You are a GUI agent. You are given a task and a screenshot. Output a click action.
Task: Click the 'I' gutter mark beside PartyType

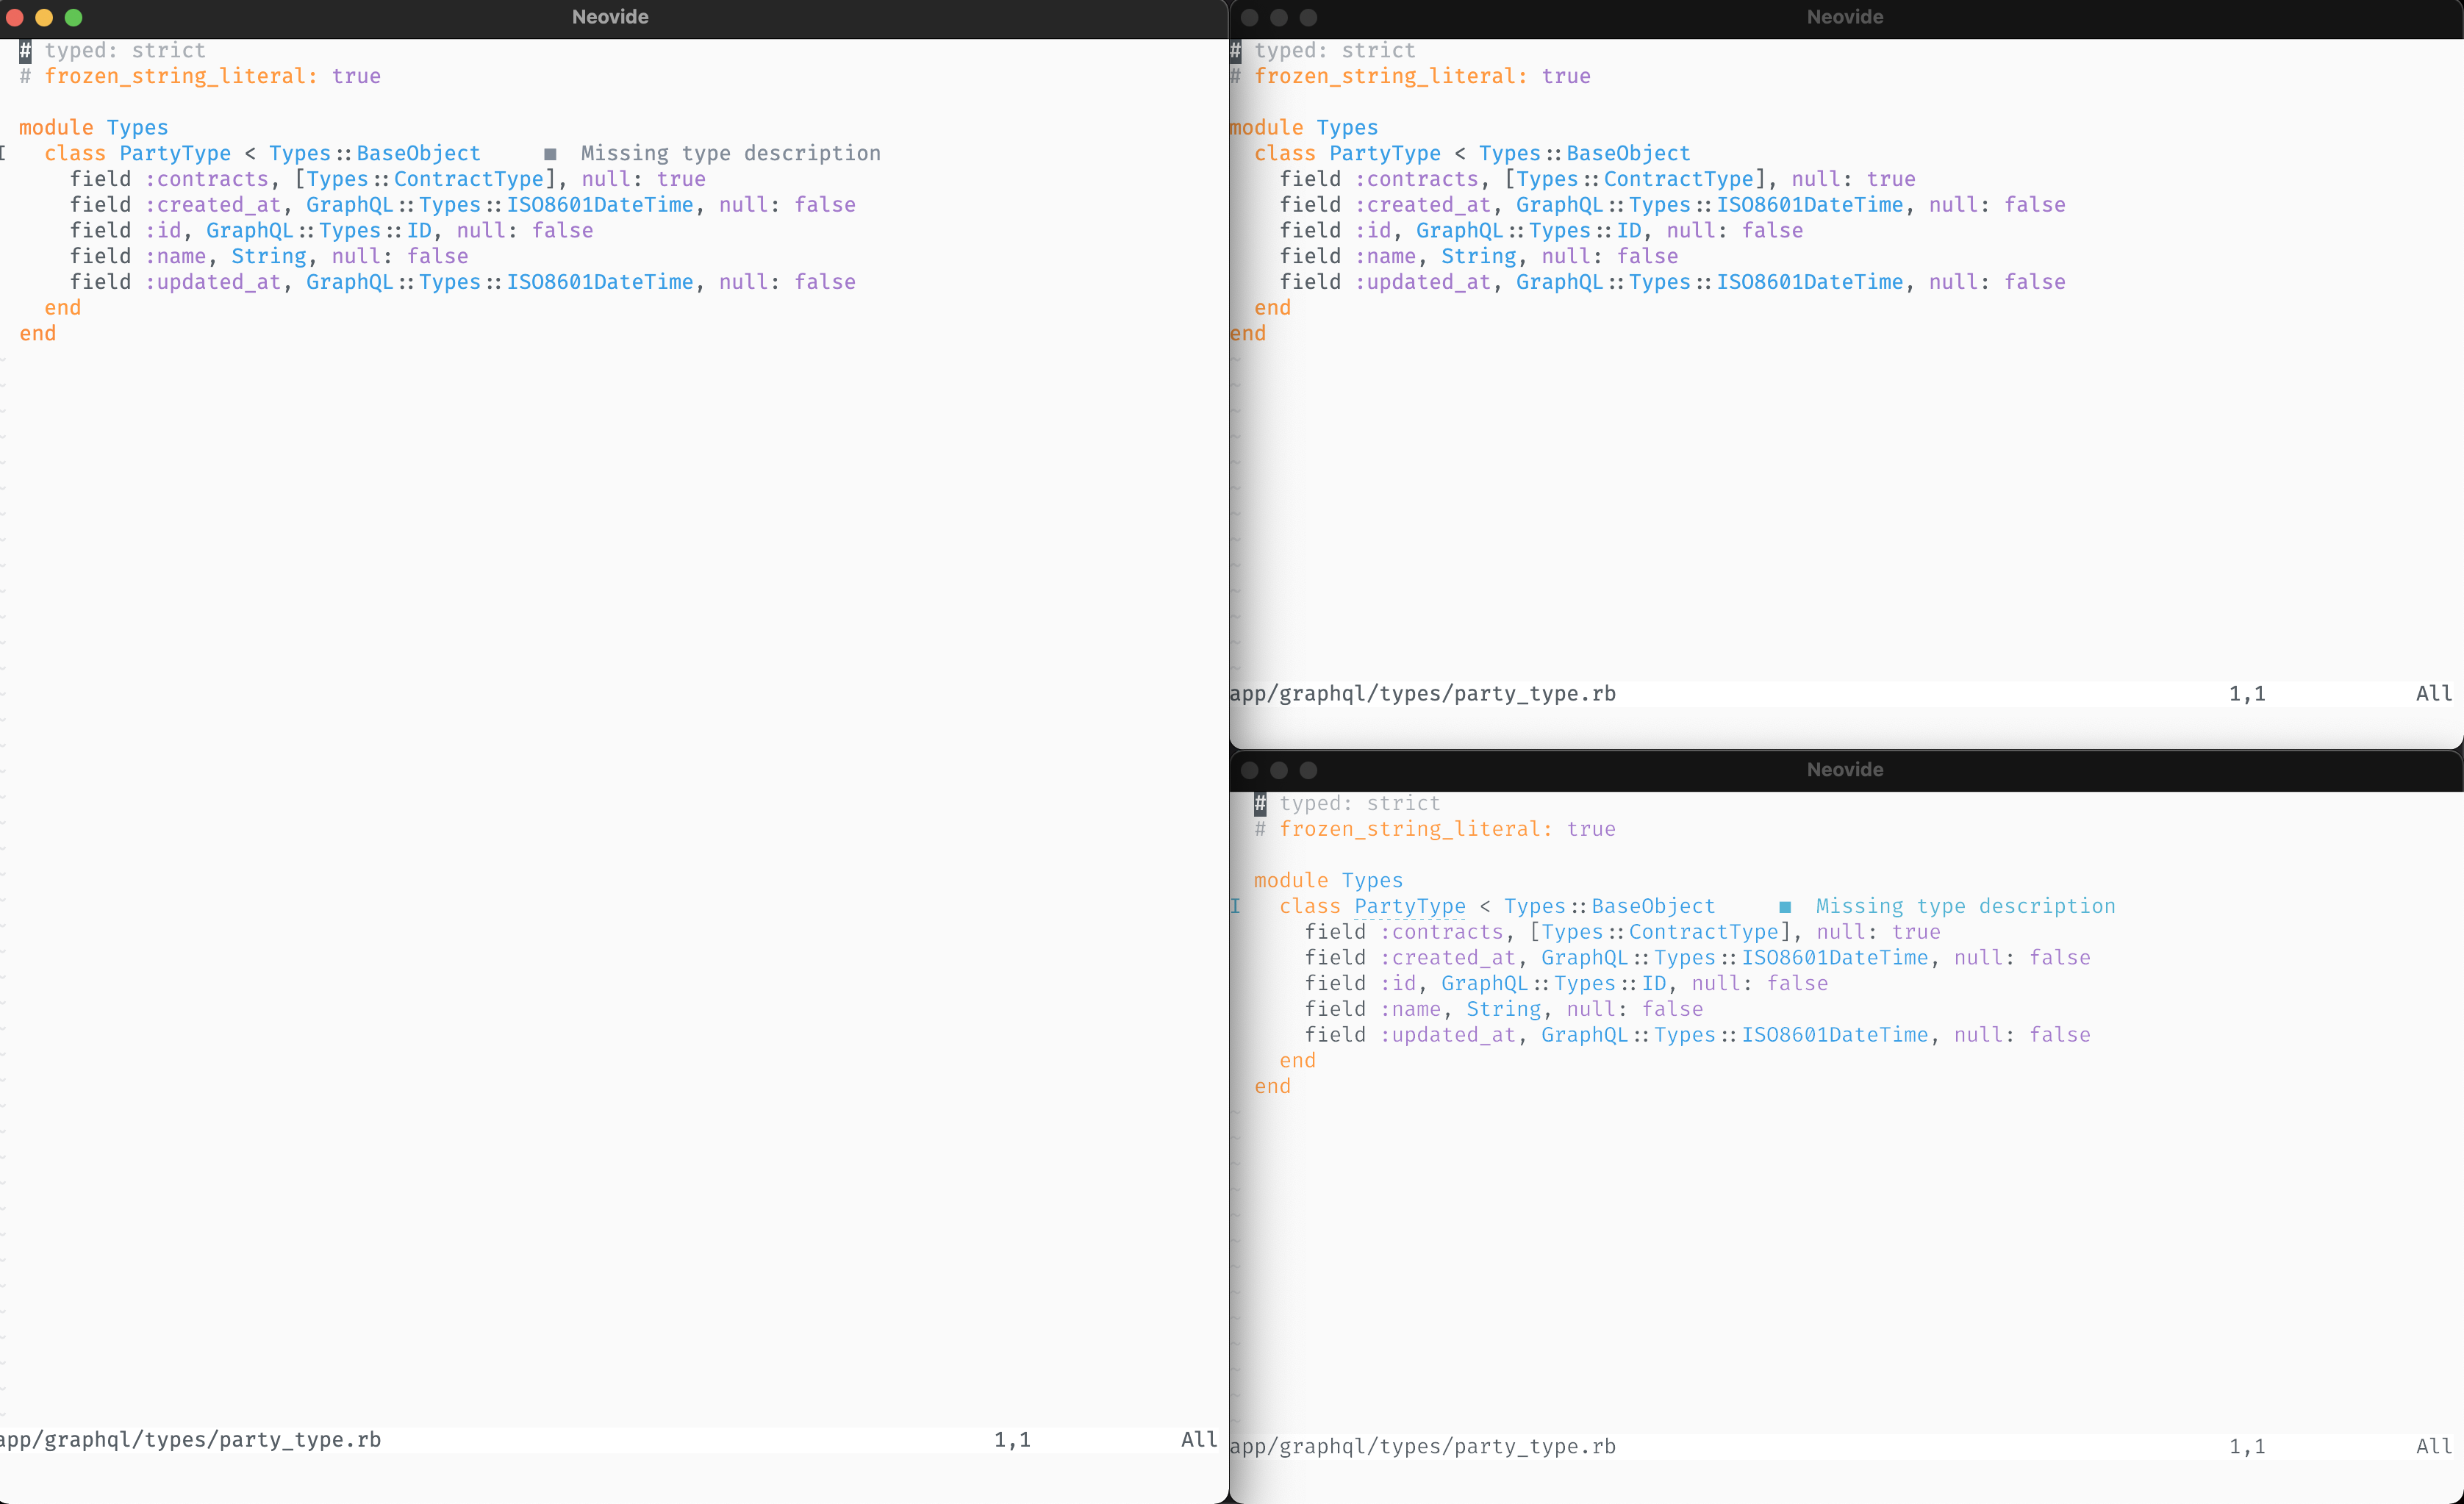(1236, 906)
